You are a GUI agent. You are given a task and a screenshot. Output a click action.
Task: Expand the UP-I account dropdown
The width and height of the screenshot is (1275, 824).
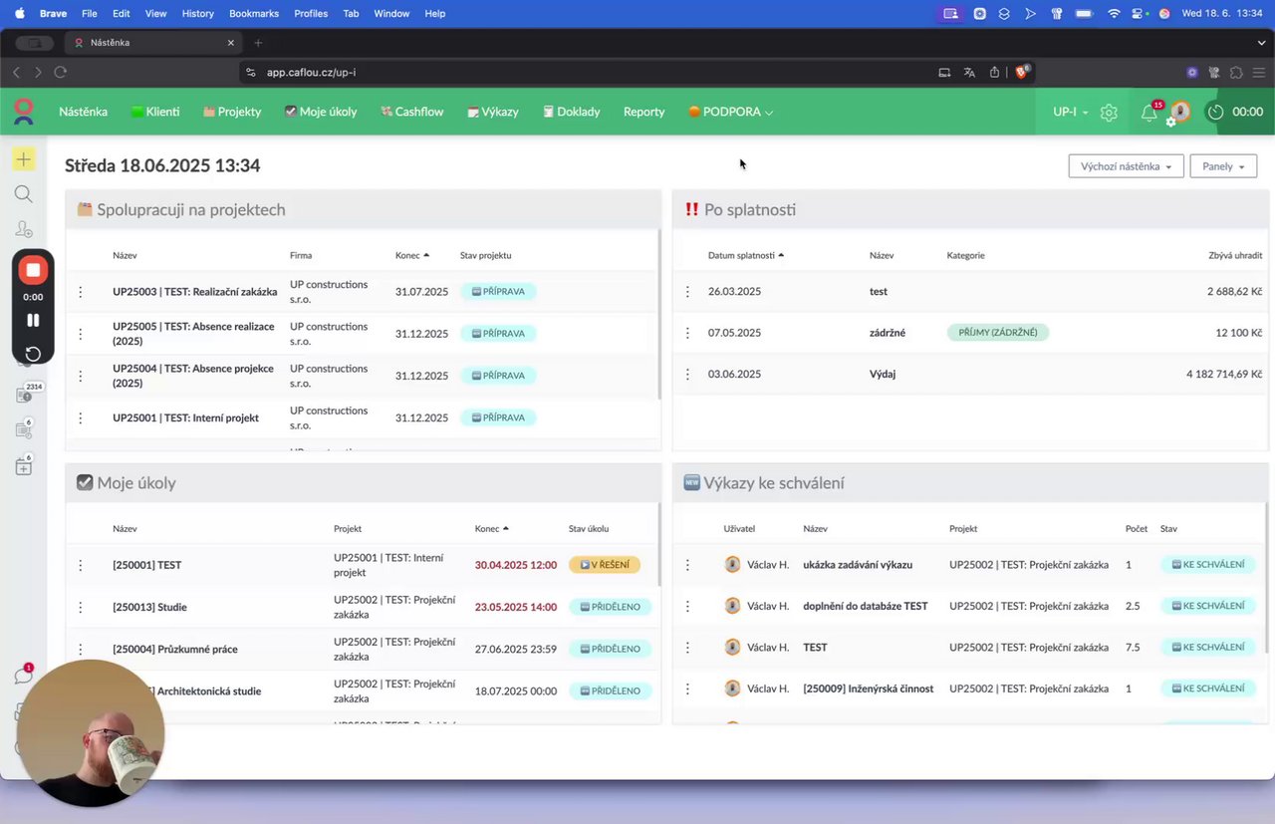pos(1070,112)
